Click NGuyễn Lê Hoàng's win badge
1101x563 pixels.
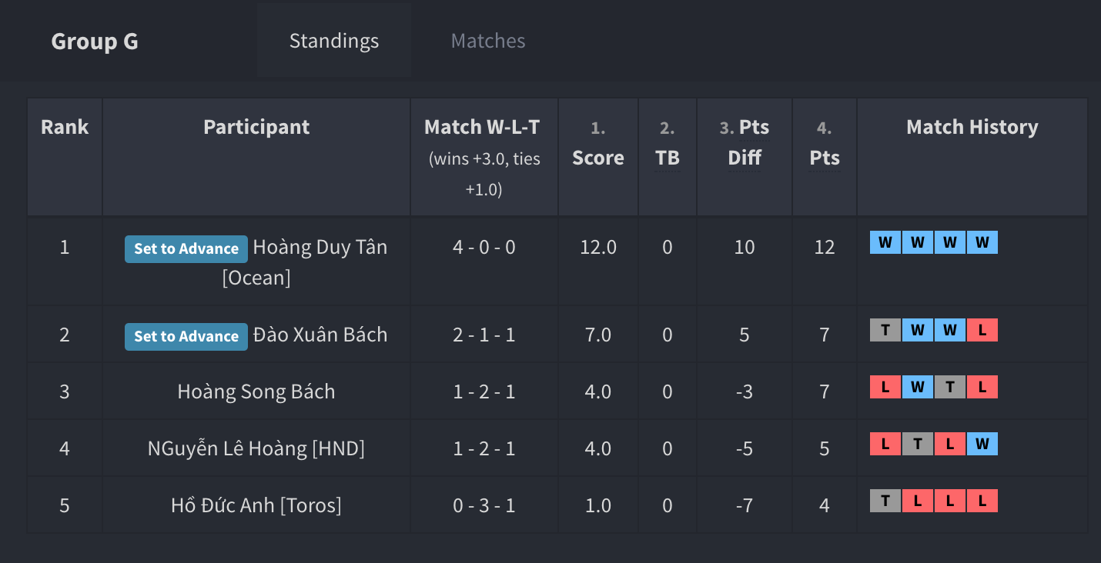[982, 445]
